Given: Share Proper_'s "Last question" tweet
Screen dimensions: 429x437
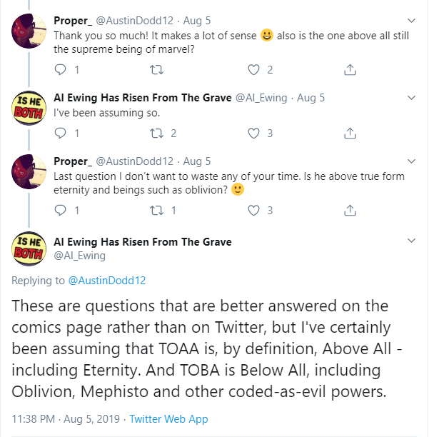Looking at the screenshot, I should 350,211.
